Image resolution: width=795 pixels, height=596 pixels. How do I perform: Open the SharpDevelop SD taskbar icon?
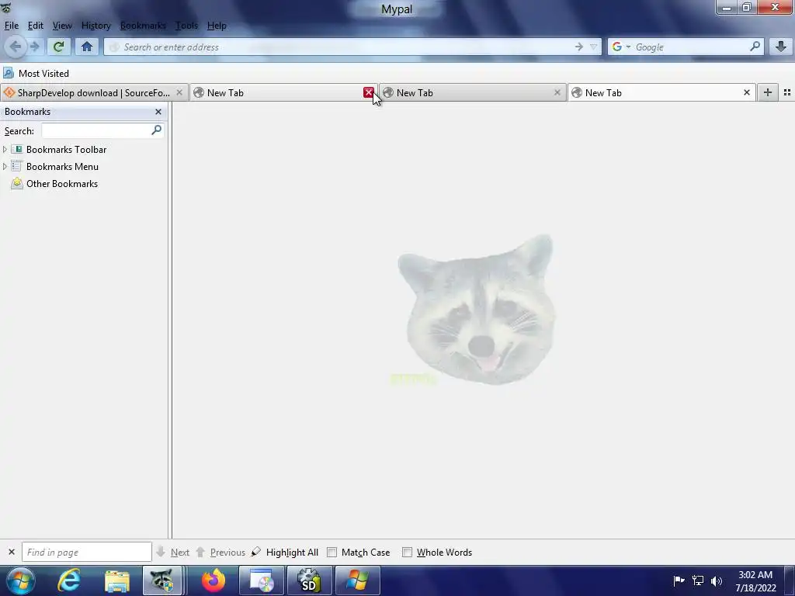point(309,580)
